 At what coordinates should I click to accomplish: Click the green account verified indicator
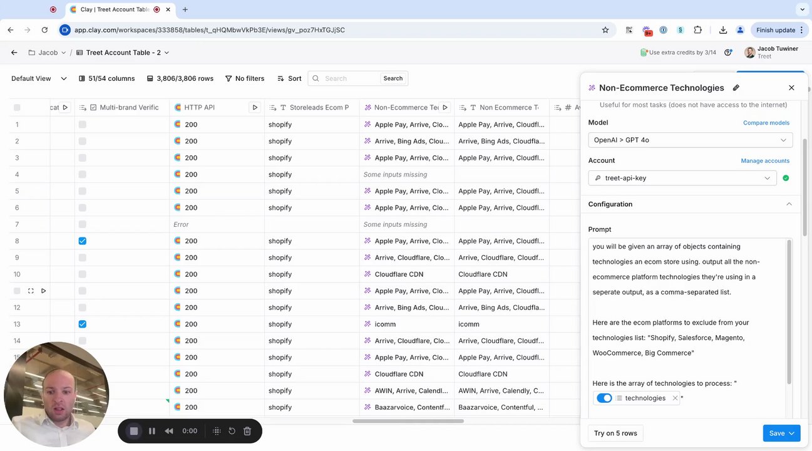point(786,179)
